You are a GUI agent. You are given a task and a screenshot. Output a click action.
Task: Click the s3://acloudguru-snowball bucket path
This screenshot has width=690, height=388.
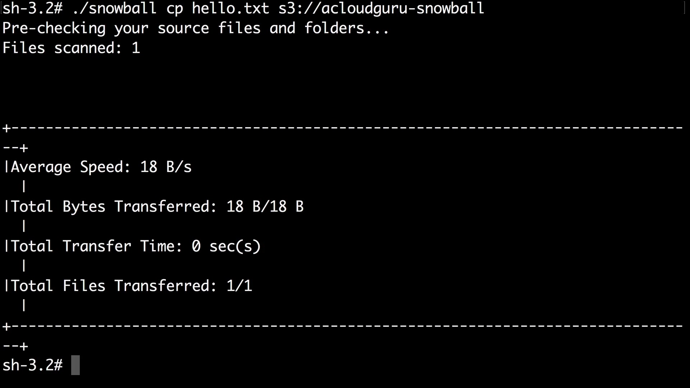[x=381, y=9]
